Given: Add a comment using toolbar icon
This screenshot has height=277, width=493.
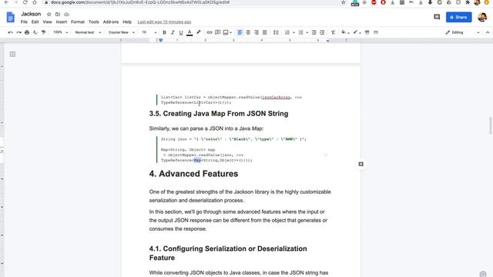Looking at the screenshot, I should pyautogui.click(x=217, y=32).
